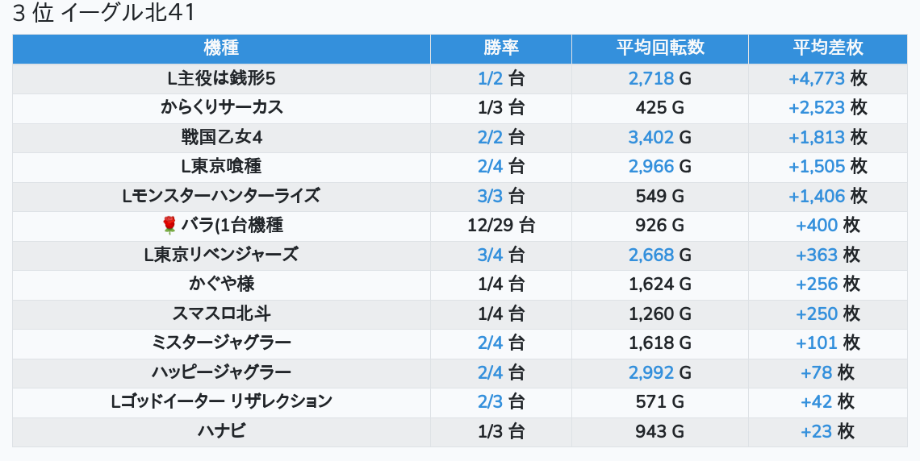Sort table by 機種 column header
Image resolution: width=920 pixels, height=461 pixels.
coord(221,48)
